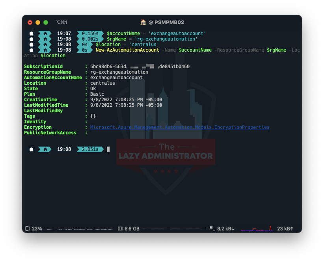This screenshot has width=324, height=262.
Task: Click the memory usage line beside 6.6 GB
Action: pyautogui.click(x=174, y=229)
